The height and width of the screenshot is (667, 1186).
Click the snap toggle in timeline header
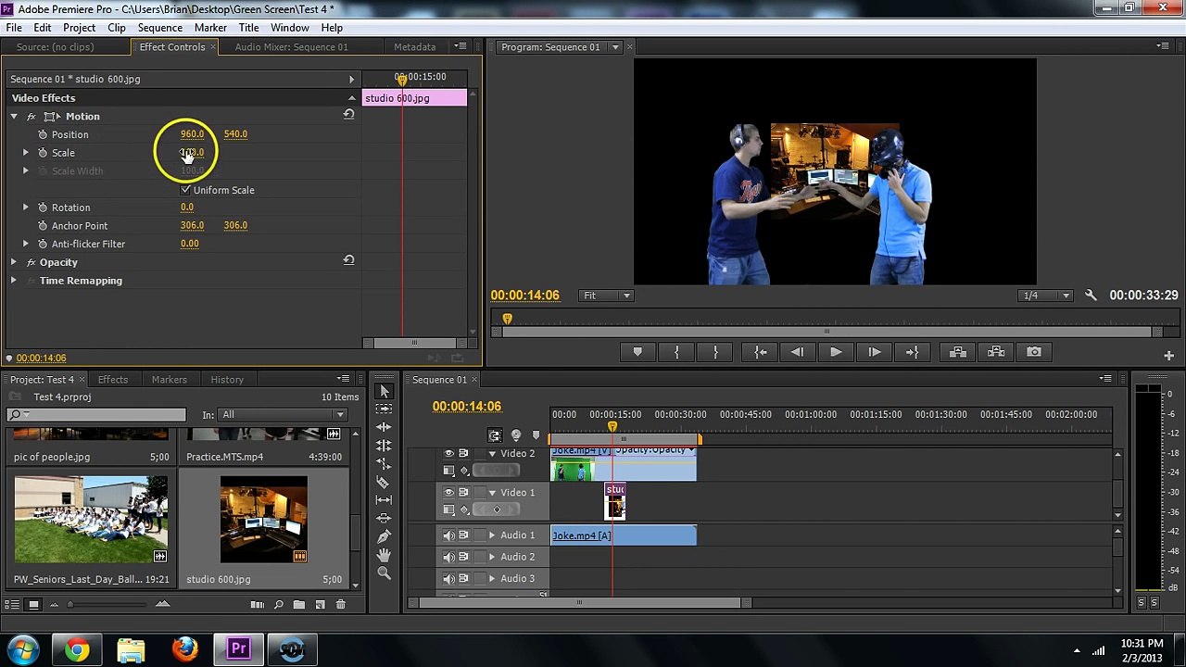tap(494, 434)
